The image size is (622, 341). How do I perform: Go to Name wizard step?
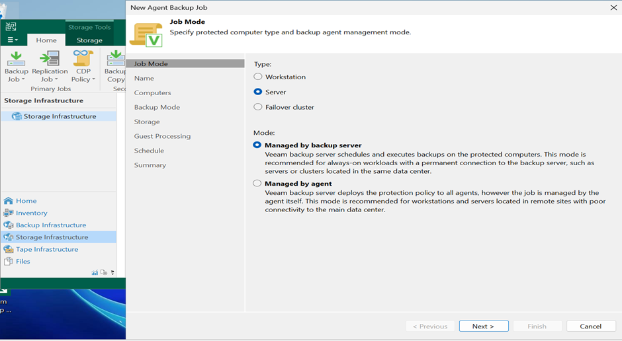[x=144, y=78]
